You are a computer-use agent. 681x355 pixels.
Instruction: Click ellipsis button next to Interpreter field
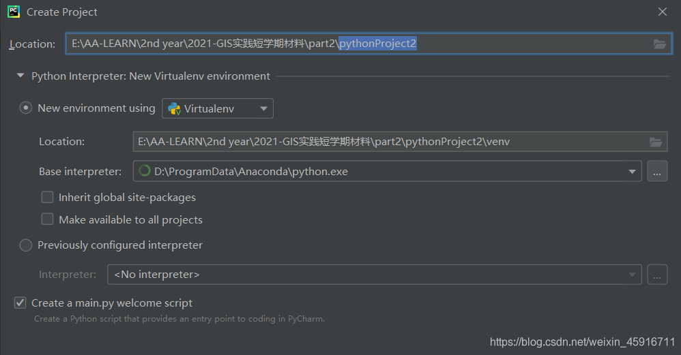click(x=657, y=275)
